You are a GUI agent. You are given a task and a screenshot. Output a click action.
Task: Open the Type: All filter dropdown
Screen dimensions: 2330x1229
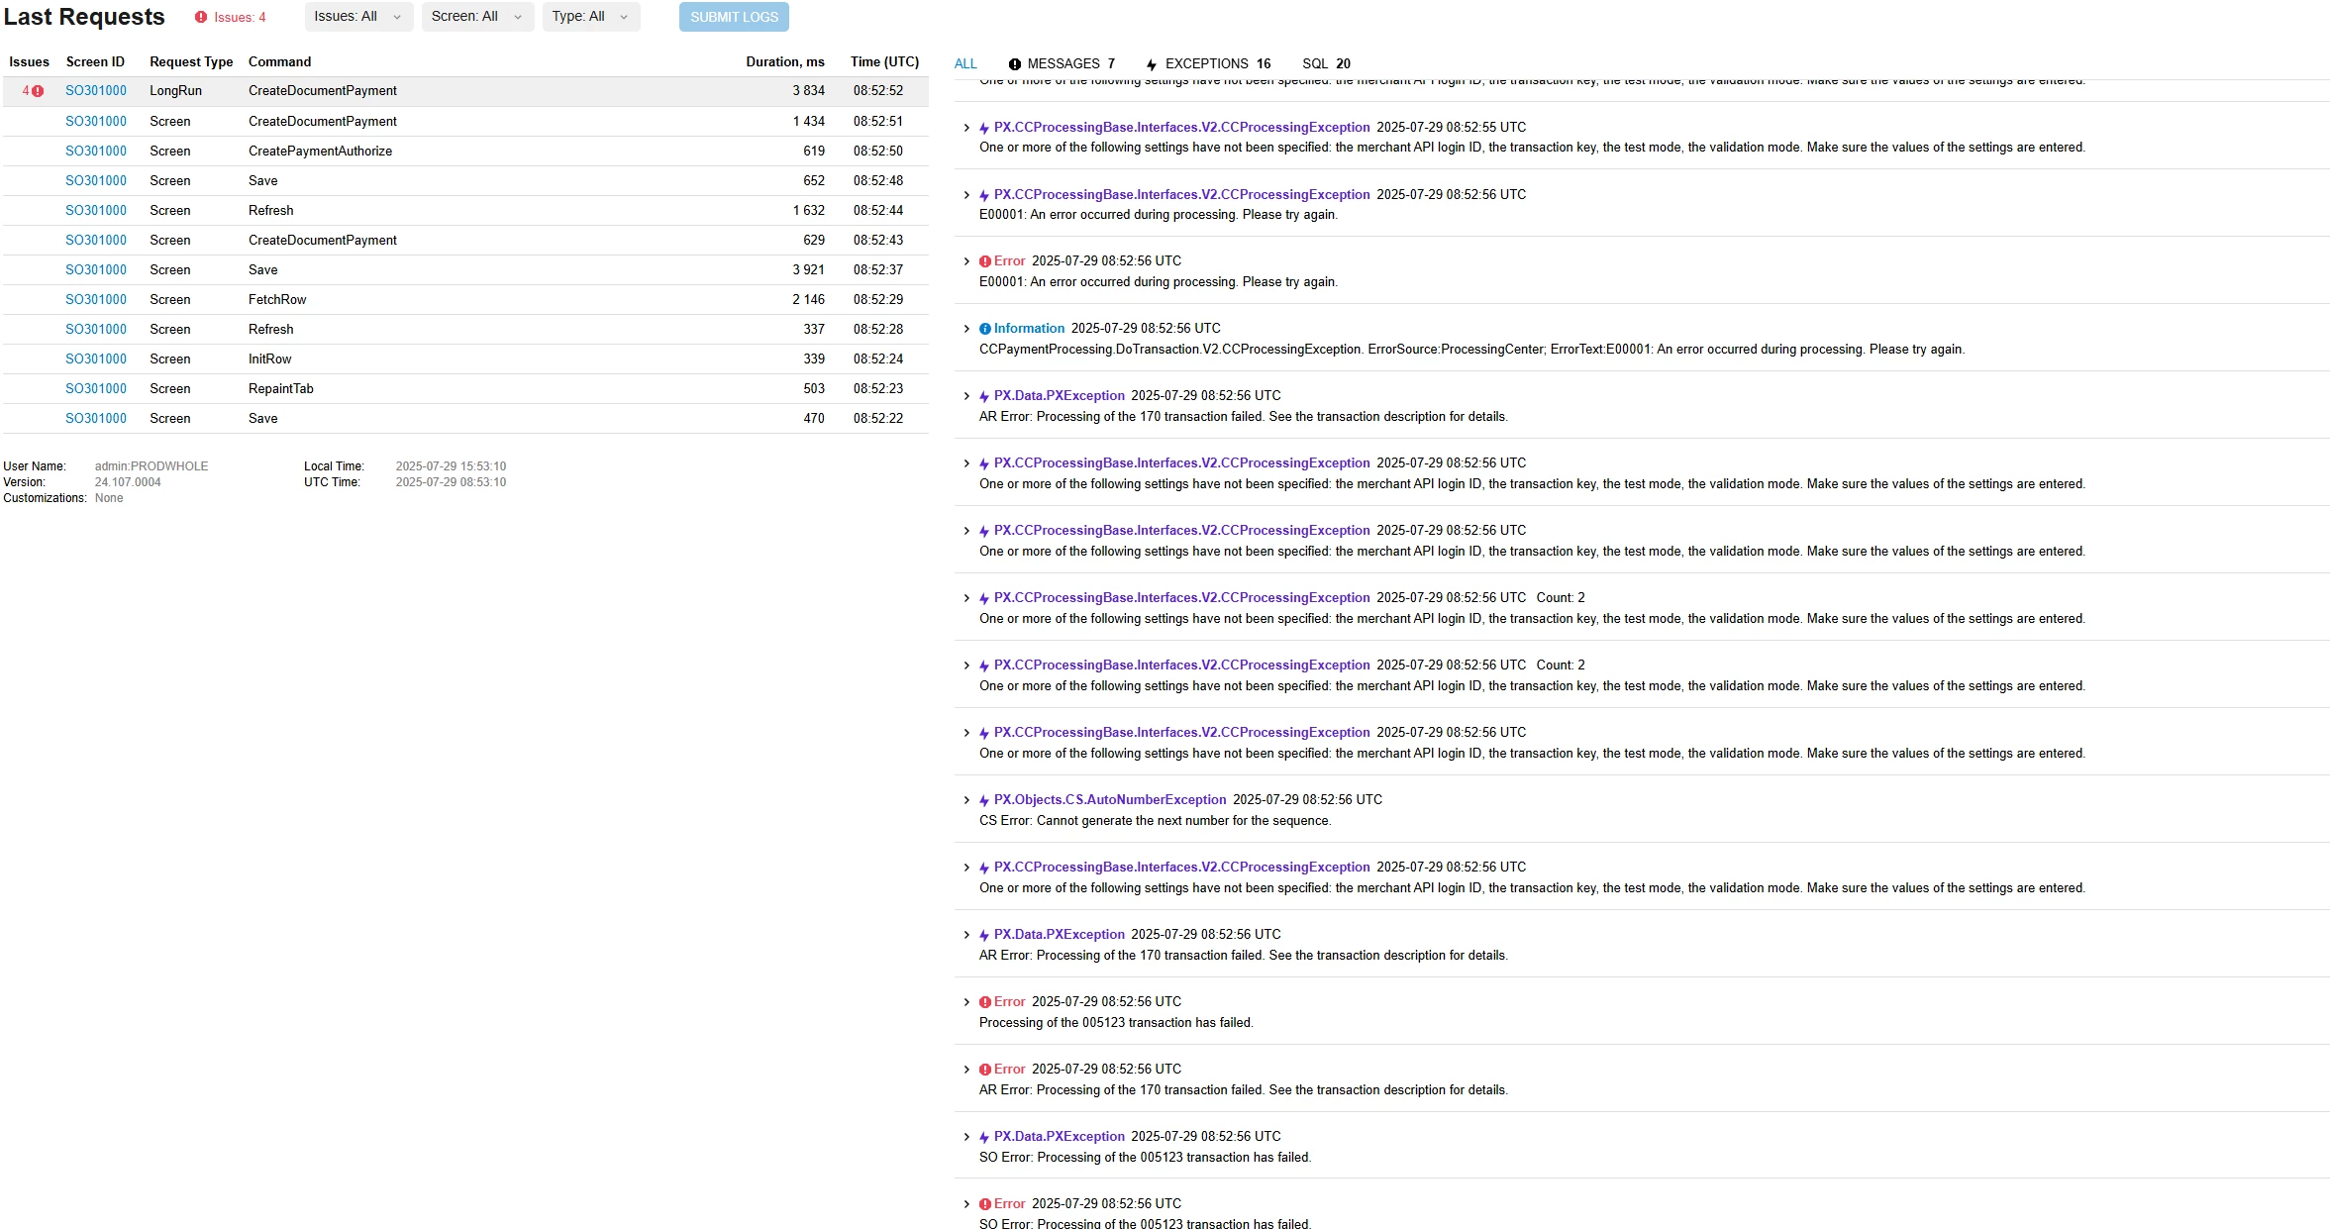tap(590, 17)
